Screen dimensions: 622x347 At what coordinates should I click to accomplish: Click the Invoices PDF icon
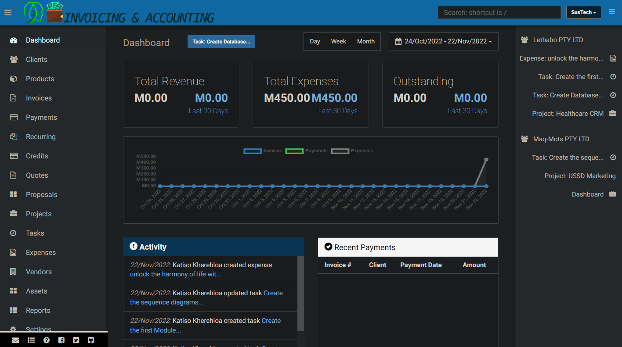(14, 98)
